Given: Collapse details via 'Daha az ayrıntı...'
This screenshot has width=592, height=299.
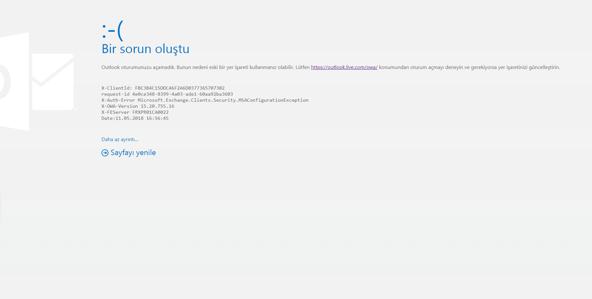Looking at the screenshot, I should coord(120,139).
